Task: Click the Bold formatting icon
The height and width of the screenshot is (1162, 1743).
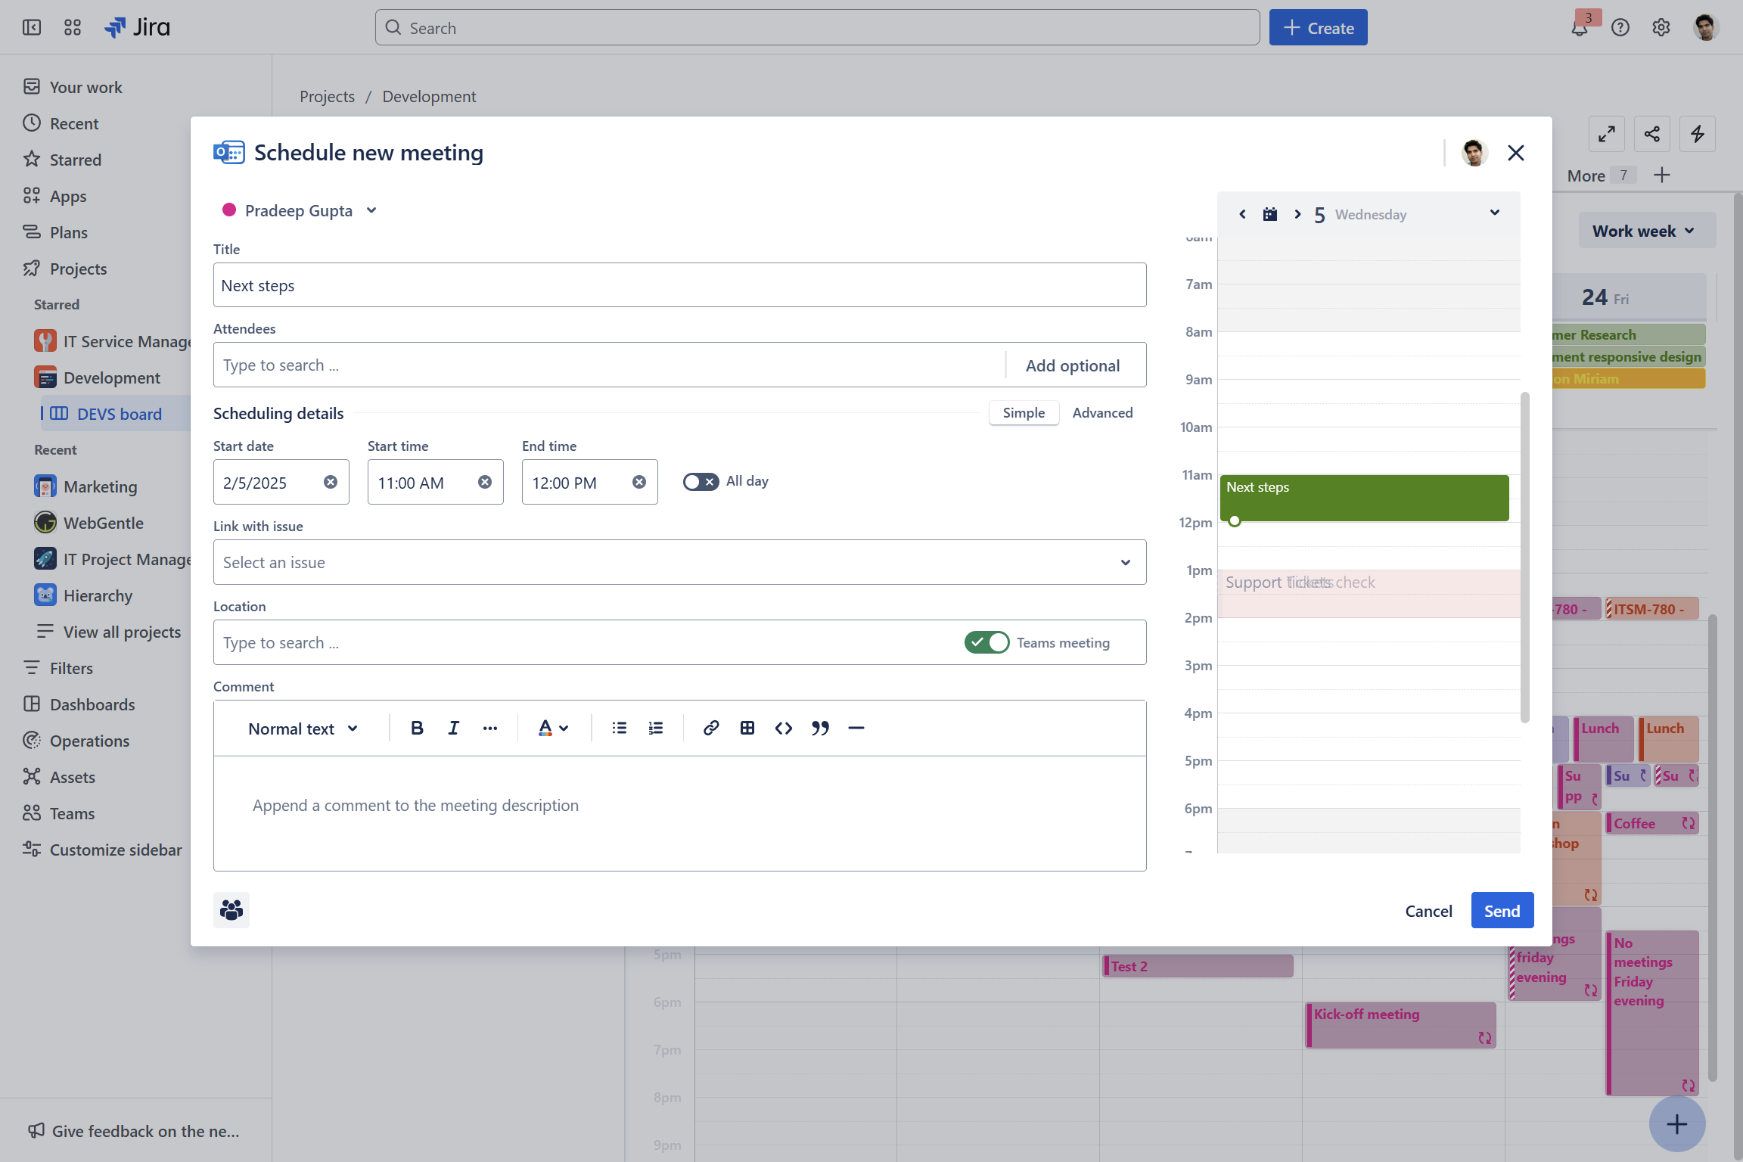Action: click(417, 728)
